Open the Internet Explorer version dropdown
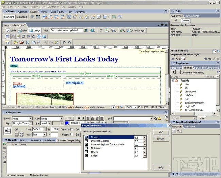The width and height of the screenshot is (221, 178). (x=144, y=141)
